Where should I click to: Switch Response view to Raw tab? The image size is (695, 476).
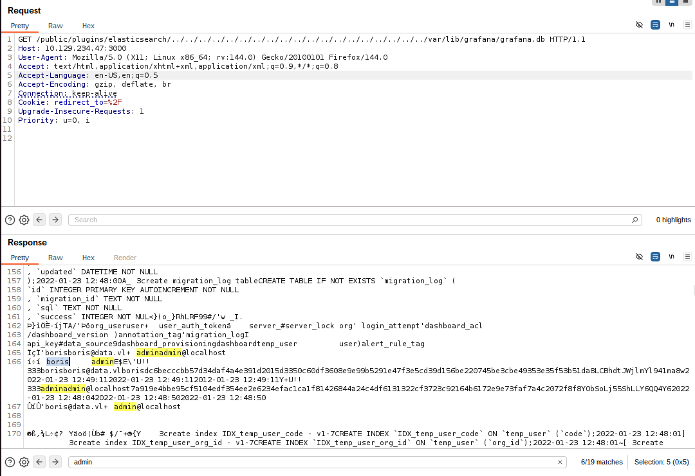coord(55,258)
